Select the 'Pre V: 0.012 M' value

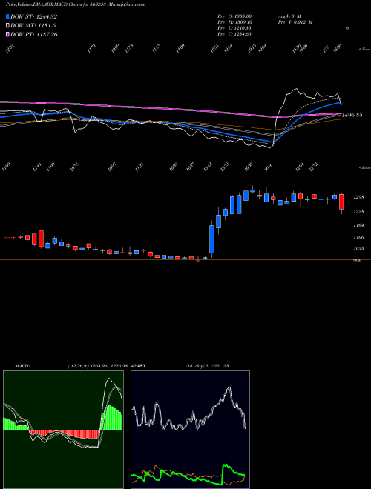coord(295,22)
